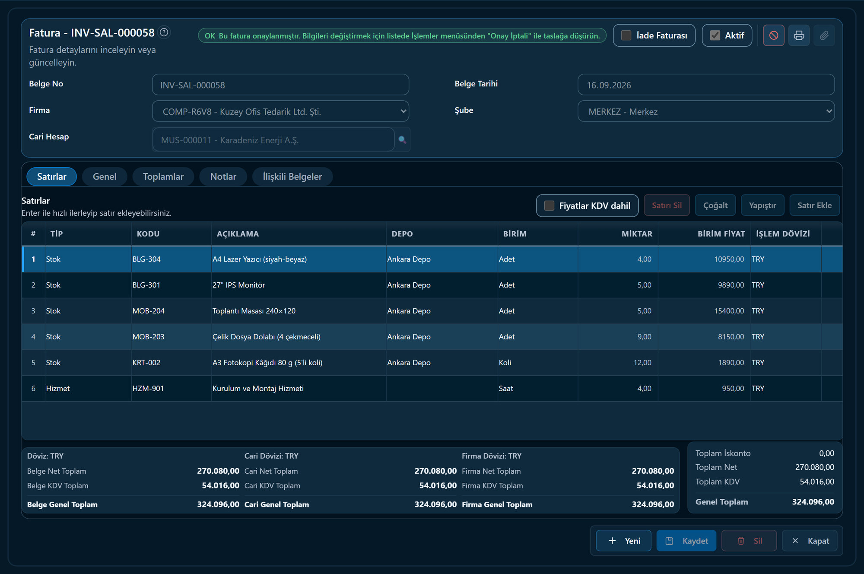Toggle the Aktif checkbox
Viewport: 864px width, 574px height.
pos(715,35)
